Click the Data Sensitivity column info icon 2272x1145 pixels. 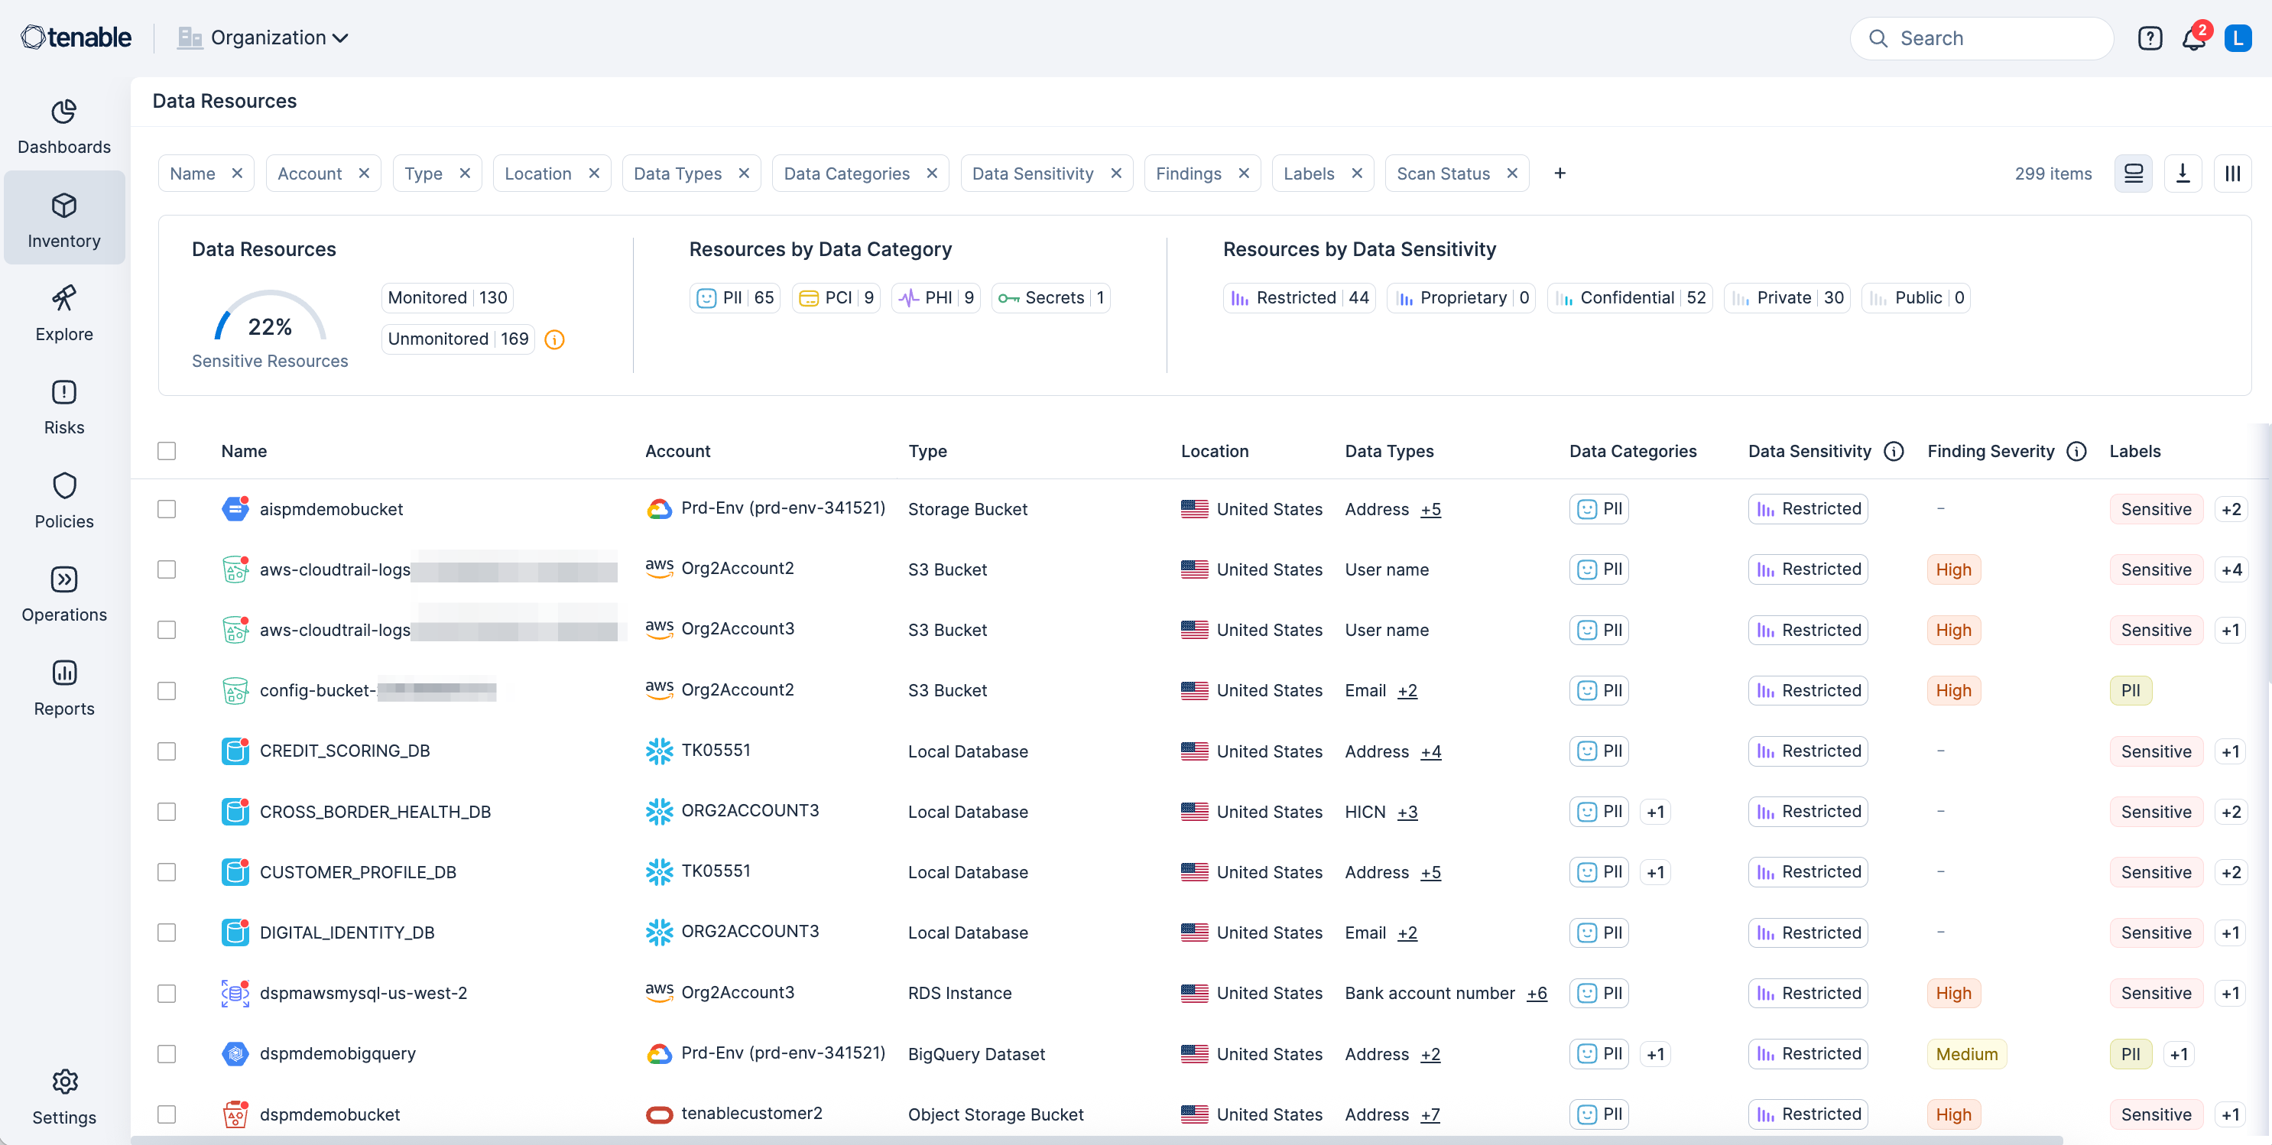1893,452
